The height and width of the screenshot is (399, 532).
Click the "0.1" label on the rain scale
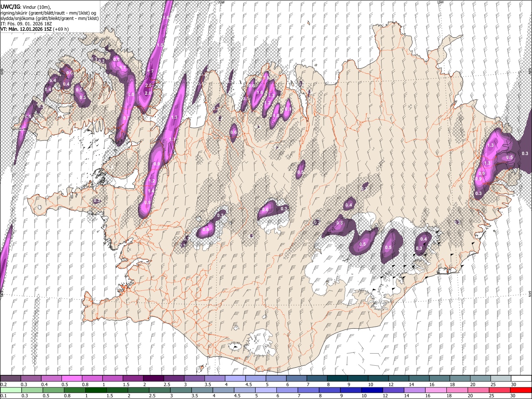tap(3, 396)
